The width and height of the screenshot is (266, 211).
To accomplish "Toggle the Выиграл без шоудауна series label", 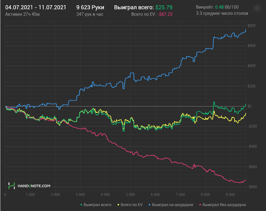I will pos(224,205).
